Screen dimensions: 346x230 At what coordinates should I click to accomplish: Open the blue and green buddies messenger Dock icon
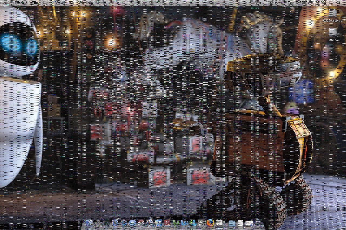point(193,222)
